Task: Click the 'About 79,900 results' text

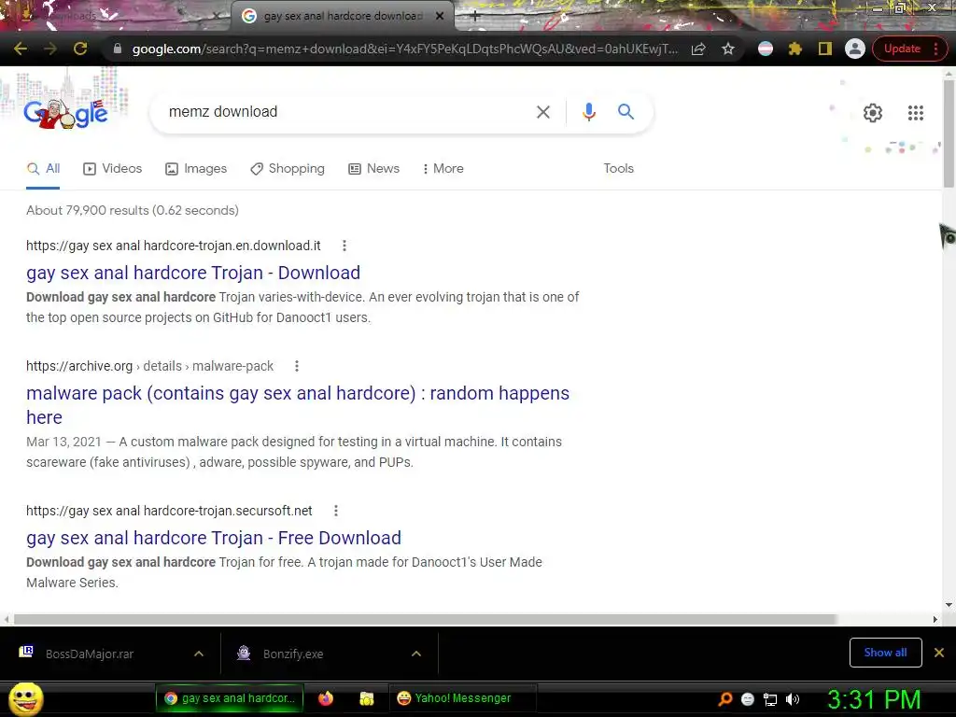Action: 133,211
